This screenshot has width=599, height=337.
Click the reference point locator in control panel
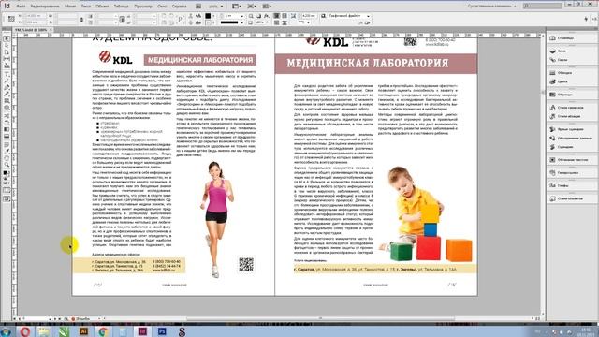(11, 19)
